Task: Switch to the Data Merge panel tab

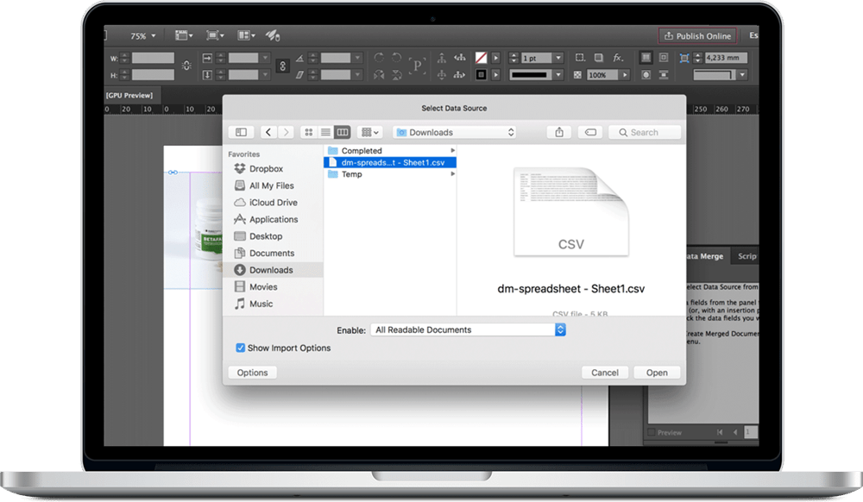Action: pyautogui.click(x=706, y=256)
